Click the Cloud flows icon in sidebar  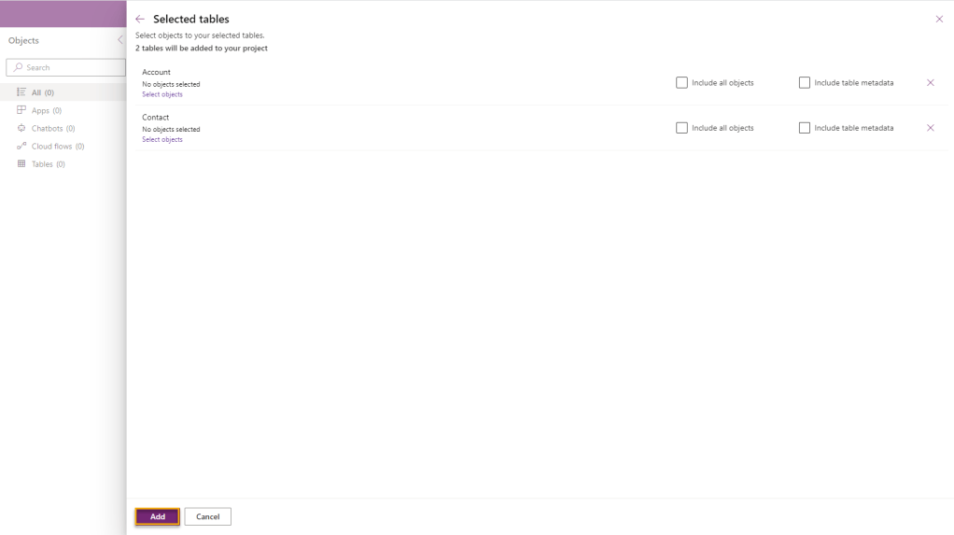21,147
